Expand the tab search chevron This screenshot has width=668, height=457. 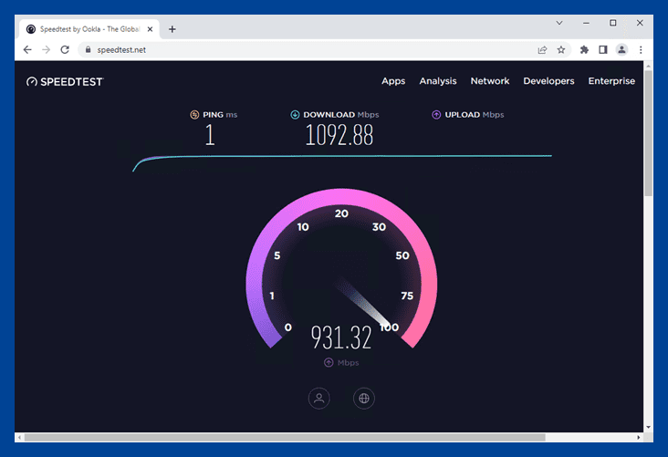click(559, 23)
